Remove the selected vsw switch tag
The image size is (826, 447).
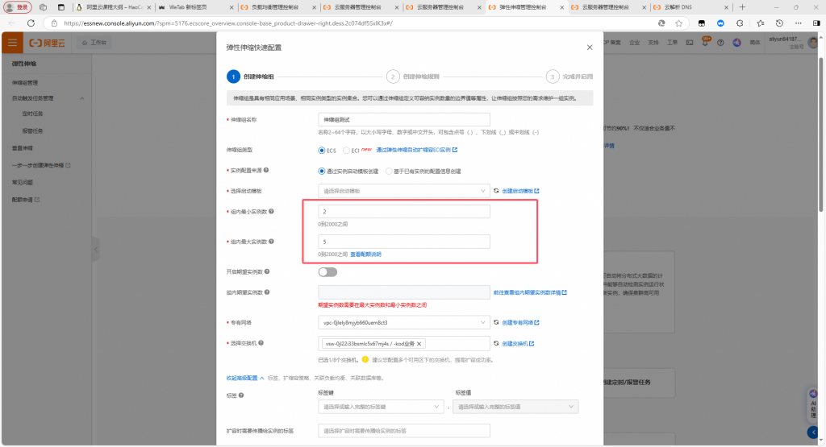pos(419,343)
